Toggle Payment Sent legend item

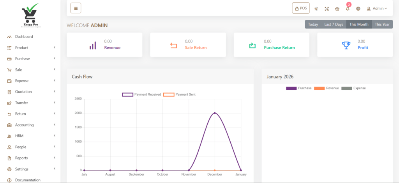179,94
